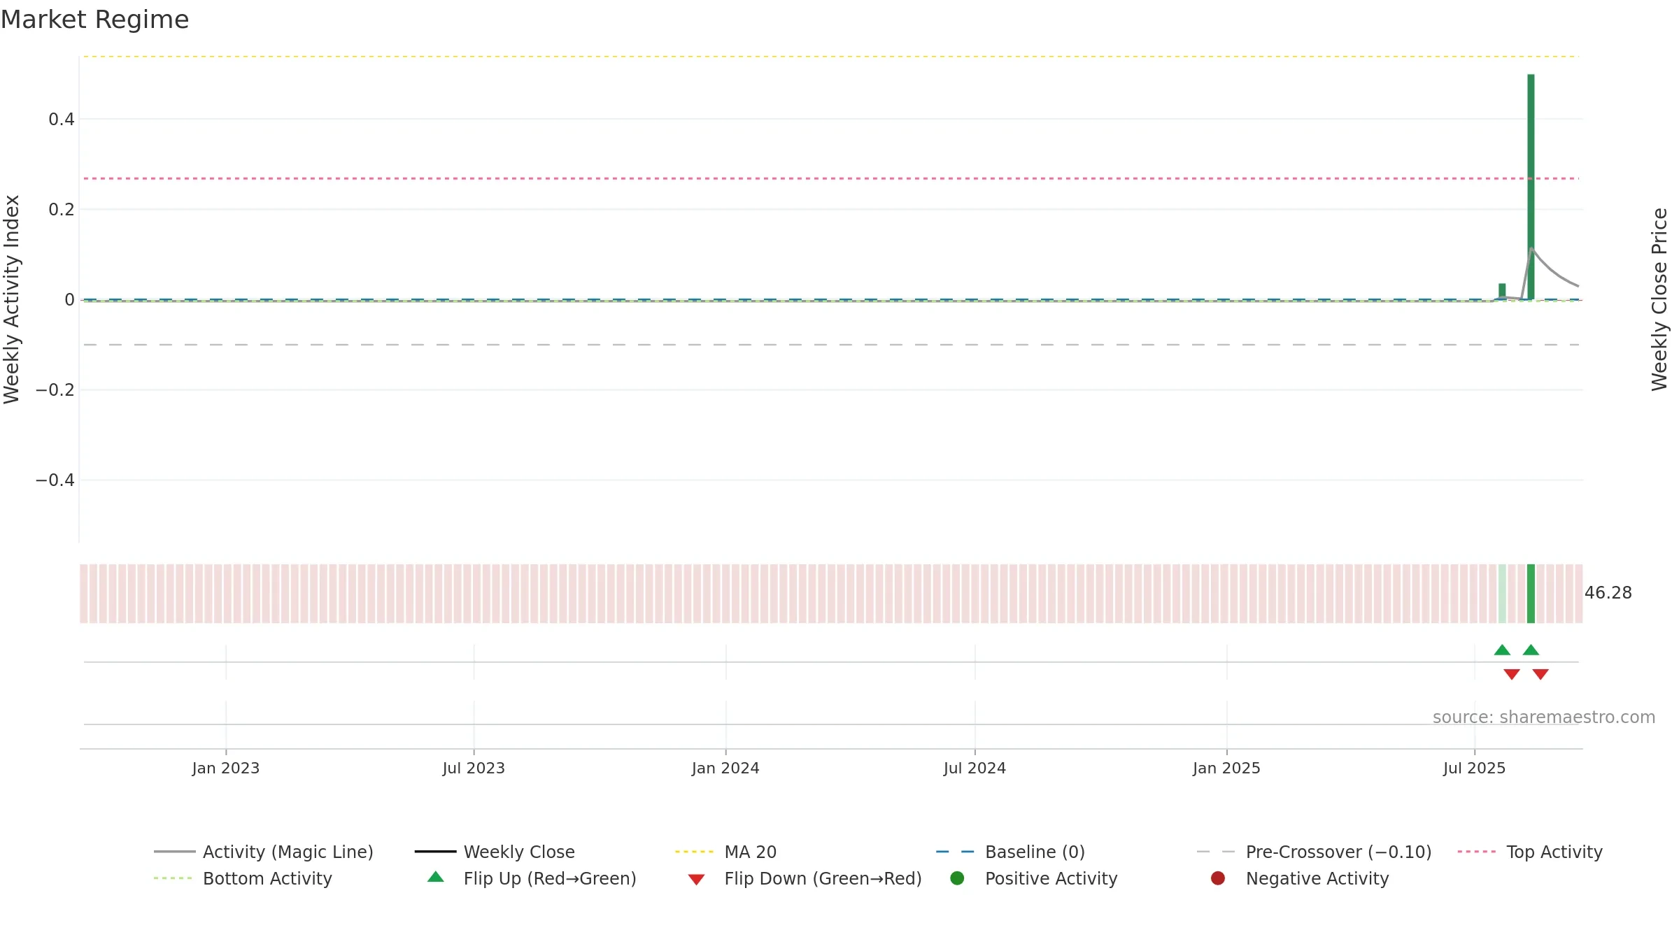
Task: Click the Market Regime title
Action: (x=94, y=20)
